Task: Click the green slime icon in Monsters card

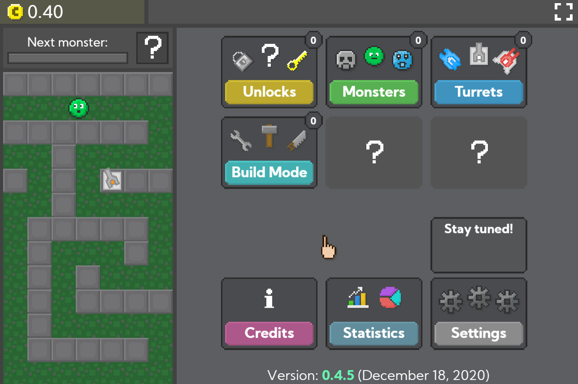Action: tap(374, 56)
